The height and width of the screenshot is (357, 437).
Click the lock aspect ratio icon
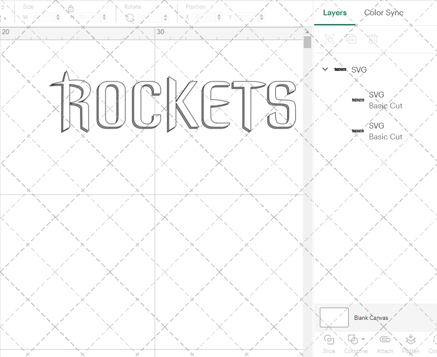[x=70, y=9]
